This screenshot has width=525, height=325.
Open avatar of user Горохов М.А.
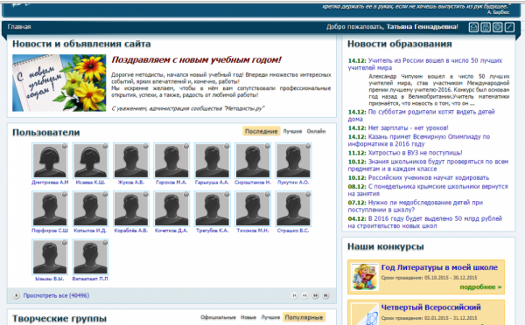(171, 161)
